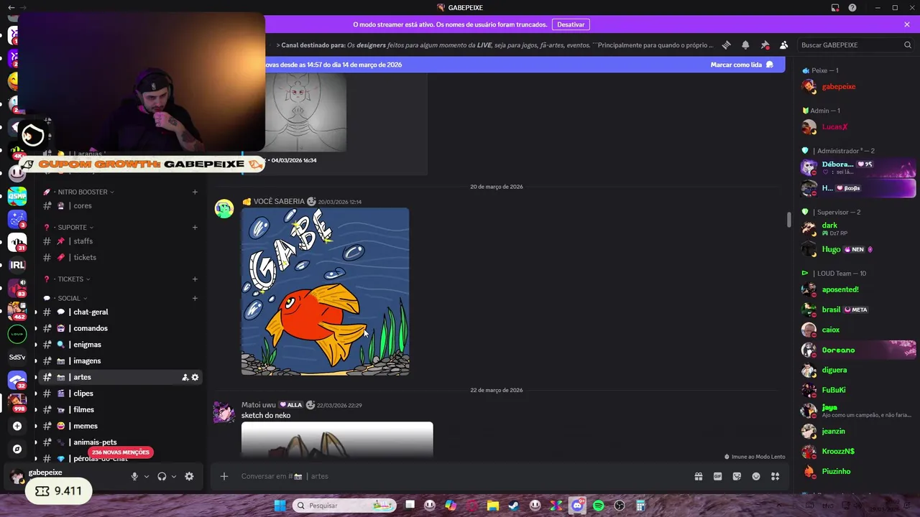The height and width of the screenshot is (517, 920).
Task: Toggle headphones deafen
Action: point(162,476)
